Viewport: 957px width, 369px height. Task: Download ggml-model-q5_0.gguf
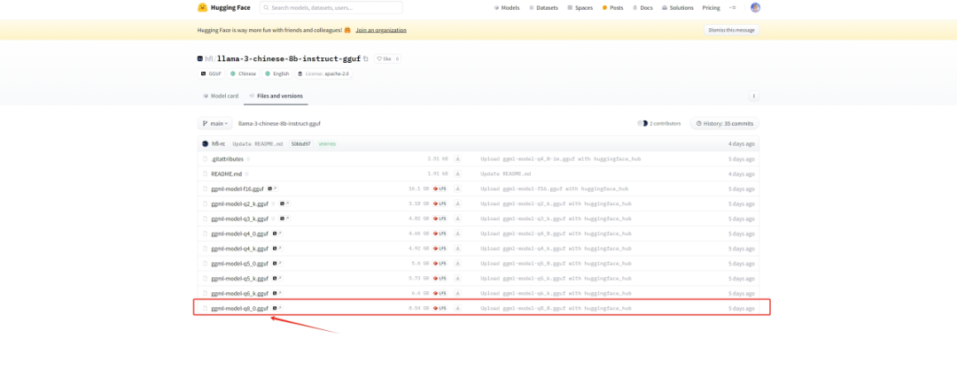coord(458,264)
